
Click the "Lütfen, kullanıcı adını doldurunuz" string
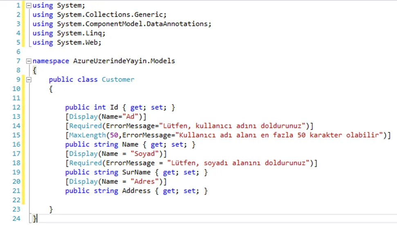click(x=232, y=126)
